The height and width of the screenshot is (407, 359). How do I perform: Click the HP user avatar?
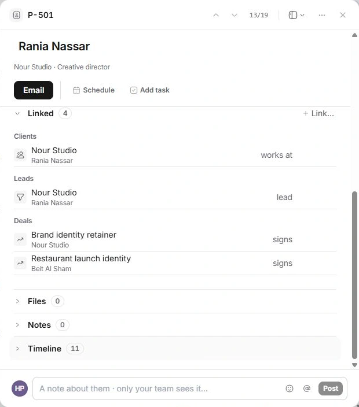(x=20, y=388)
